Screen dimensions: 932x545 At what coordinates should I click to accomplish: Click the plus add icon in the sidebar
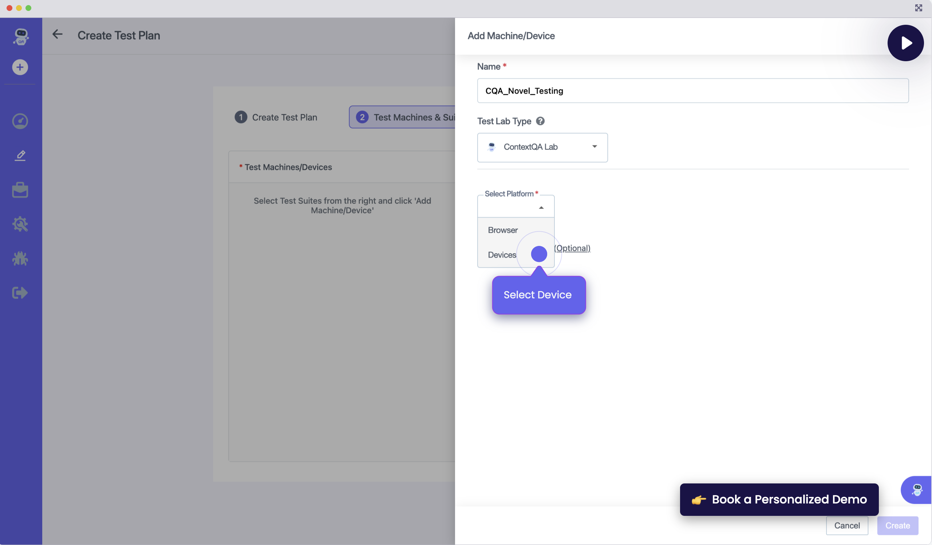(20, 67)
